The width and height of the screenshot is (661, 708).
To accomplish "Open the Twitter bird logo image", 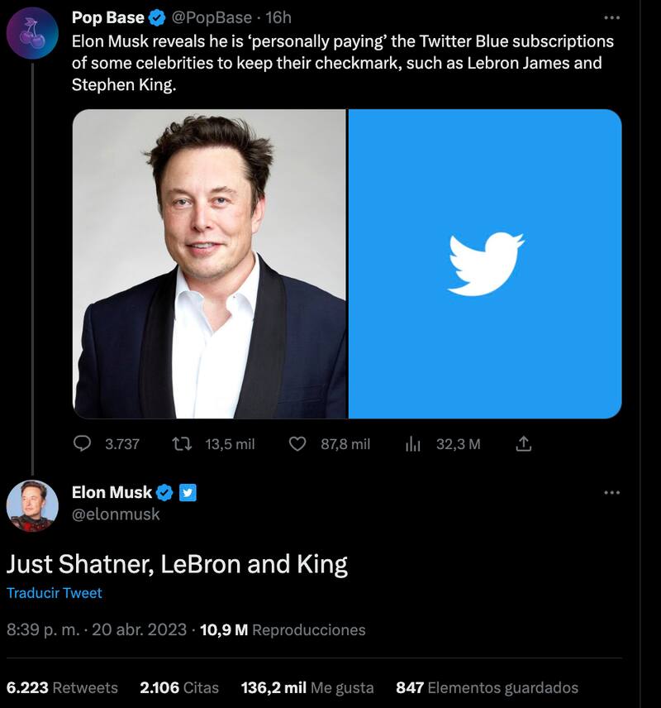I will pos(485,264).
